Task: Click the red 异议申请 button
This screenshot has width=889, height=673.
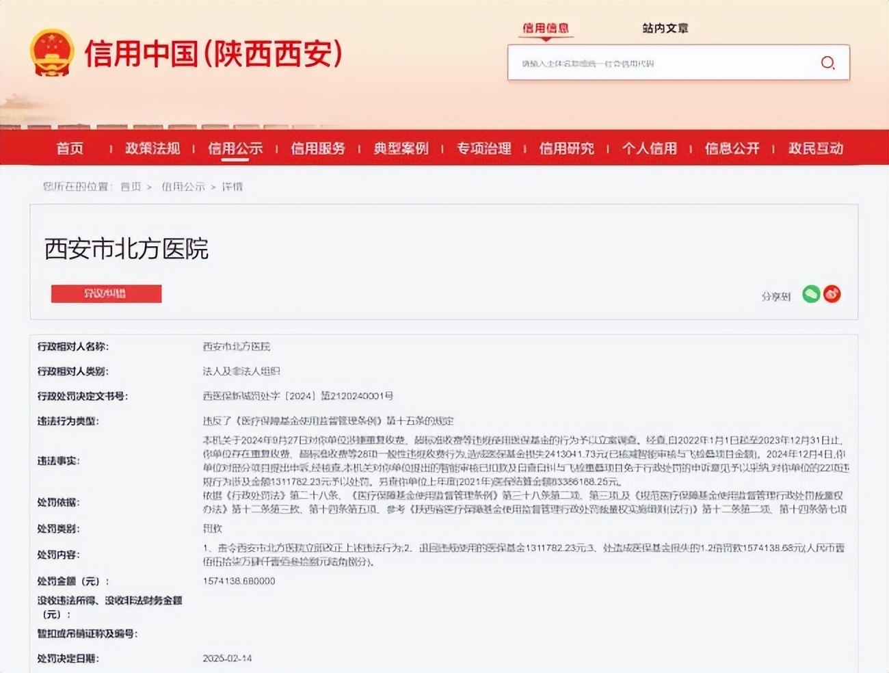Action: pyautogui.click(x=106, y=293)
